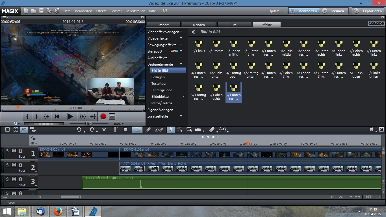
Task: Switch to scene overview grid icon
Action: tap(16, 130)
